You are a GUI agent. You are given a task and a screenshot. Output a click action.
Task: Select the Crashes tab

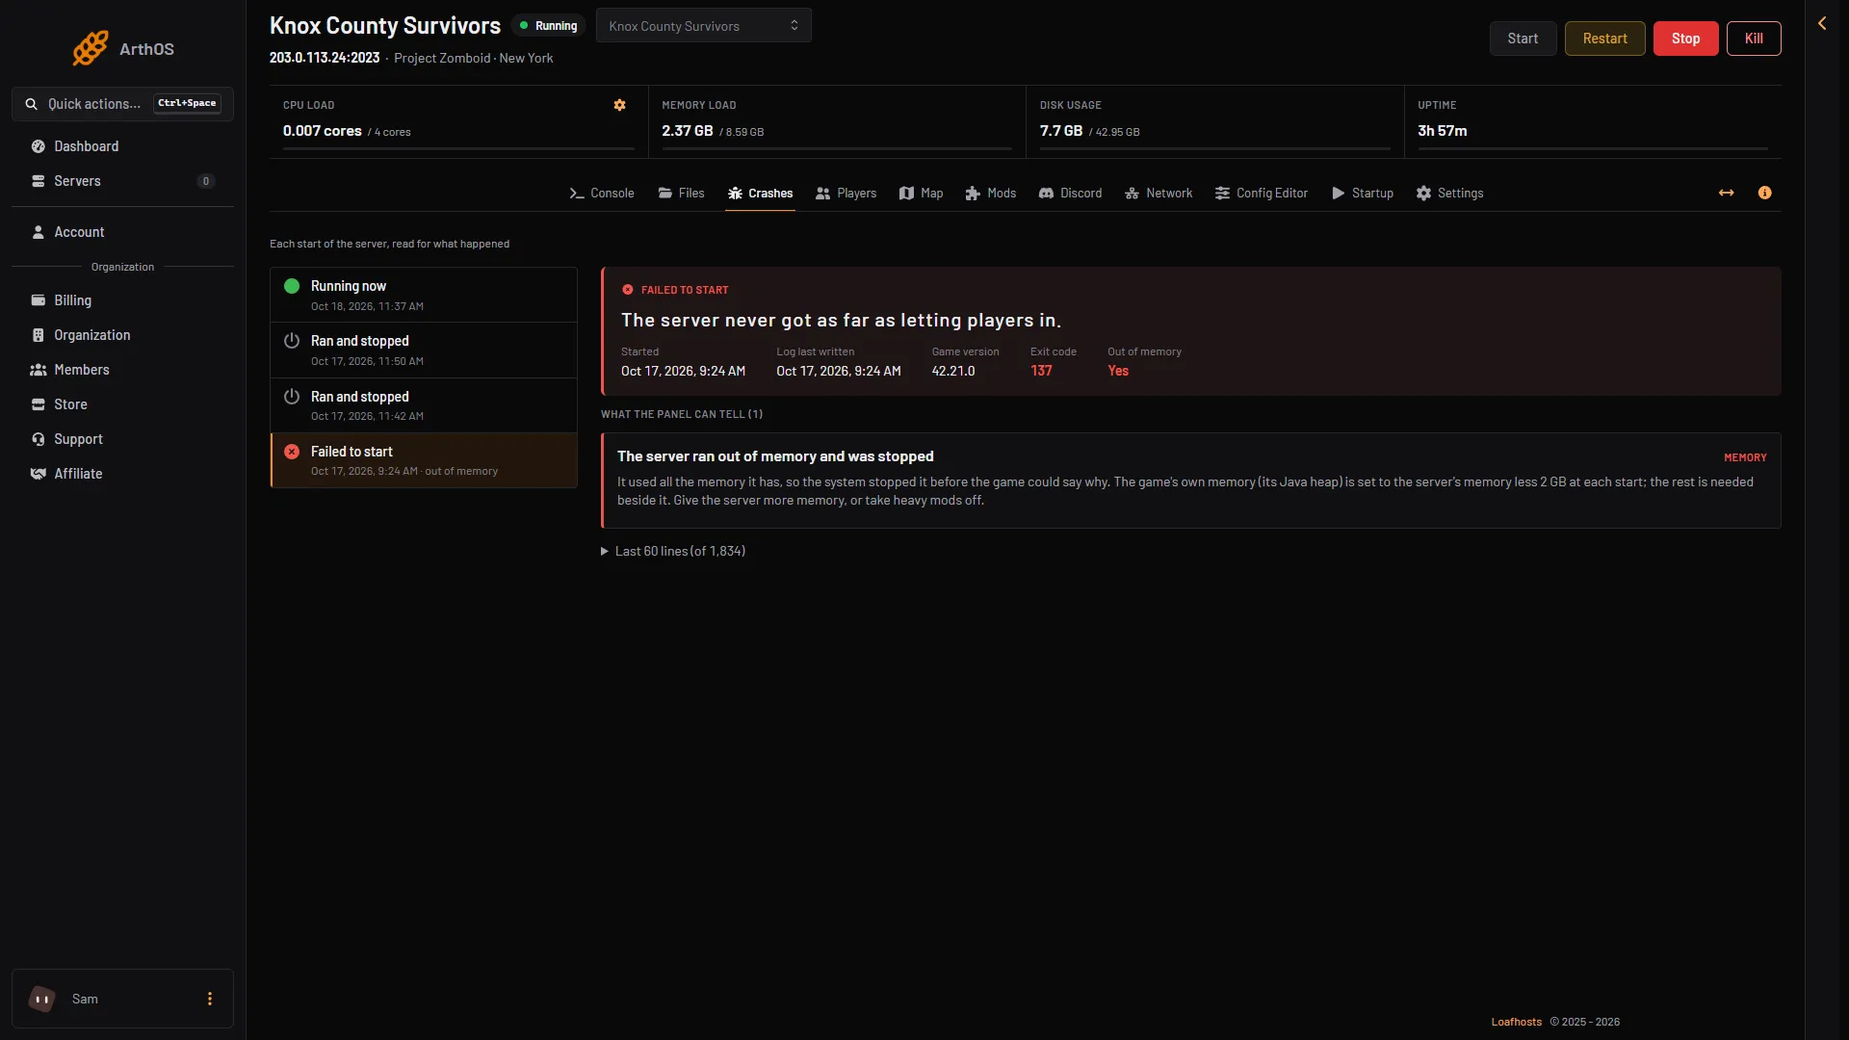pyautogui.click(x=761, y=194)
